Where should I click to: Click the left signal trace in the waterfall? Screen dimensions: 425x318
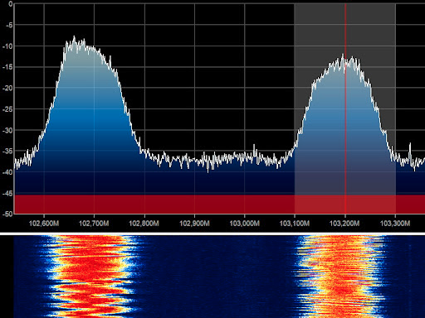pyautogui.click(x=90, y=276)
